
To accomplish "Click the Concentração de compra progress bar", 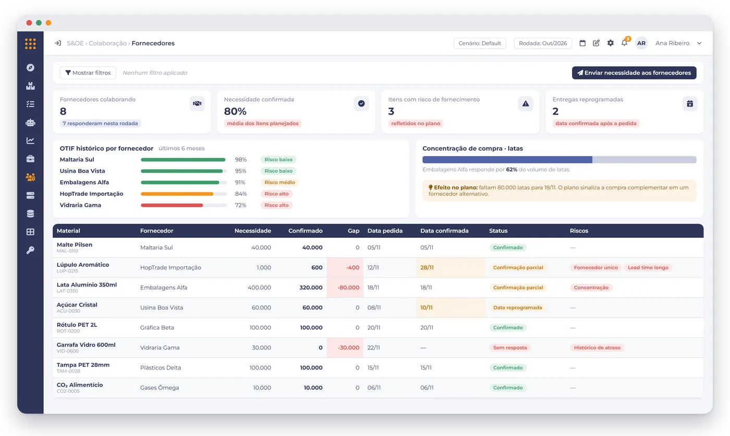I will 559,160.
